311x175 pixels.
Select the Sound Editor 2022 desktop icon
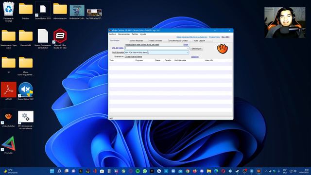26,91
